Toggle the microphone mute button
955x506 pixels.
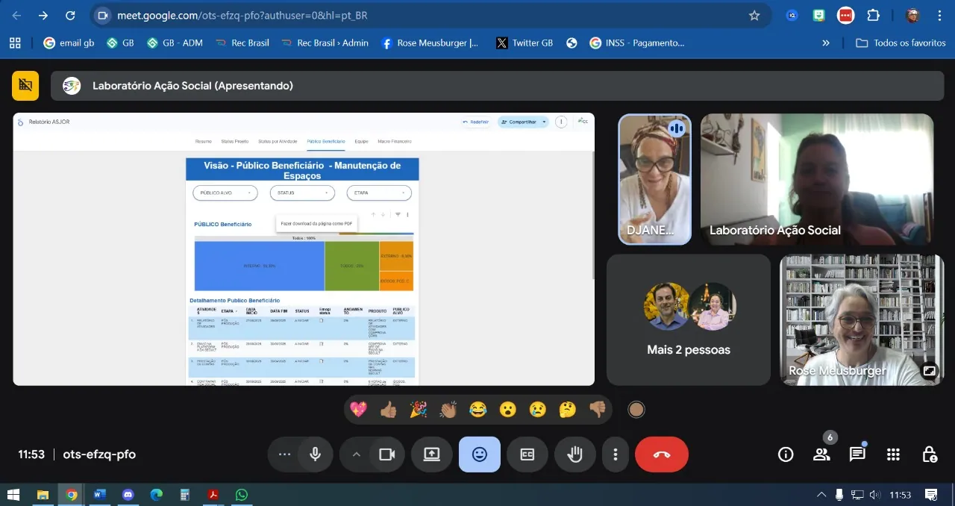pos(316,455)
